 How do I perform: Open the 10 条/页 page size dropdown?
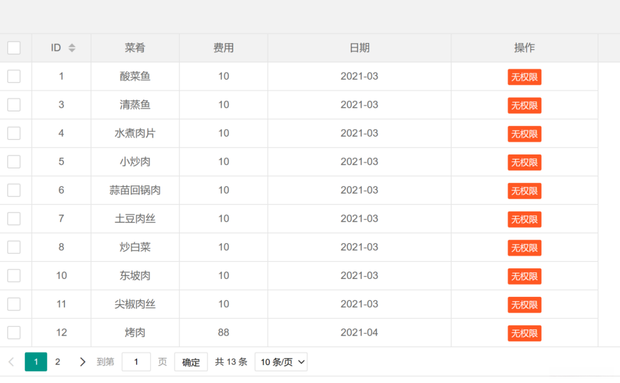tap(281, 362)
